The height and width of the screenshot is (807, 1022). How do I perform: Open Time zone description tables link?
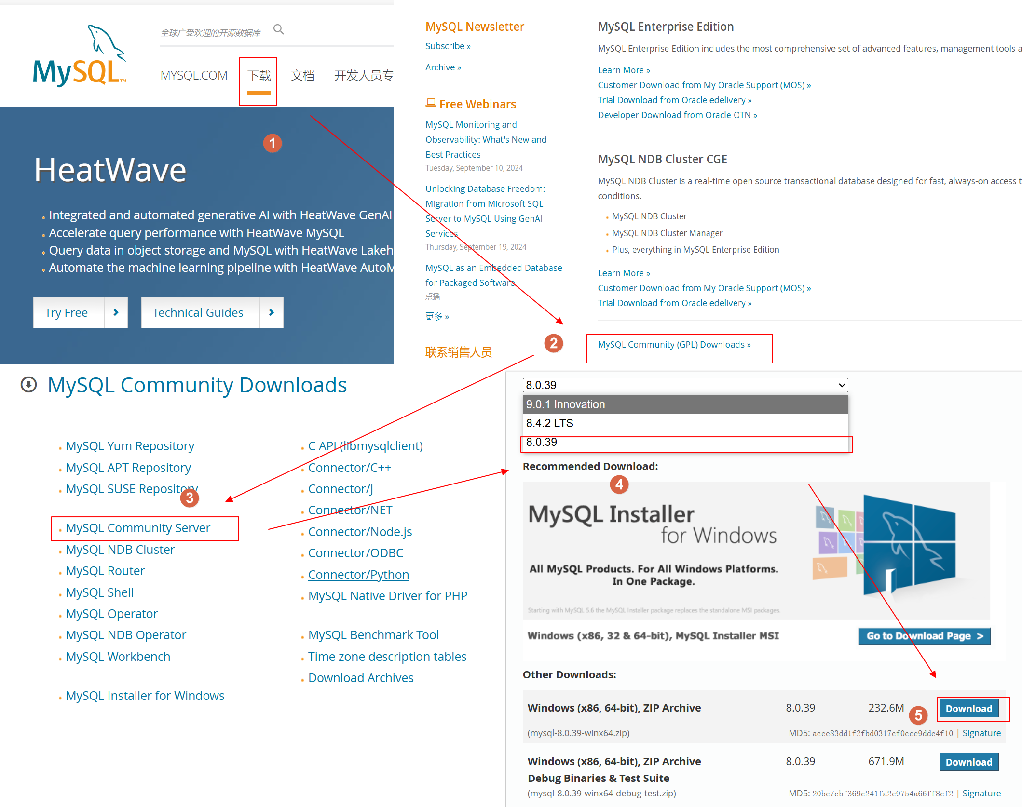click(387, 657)
